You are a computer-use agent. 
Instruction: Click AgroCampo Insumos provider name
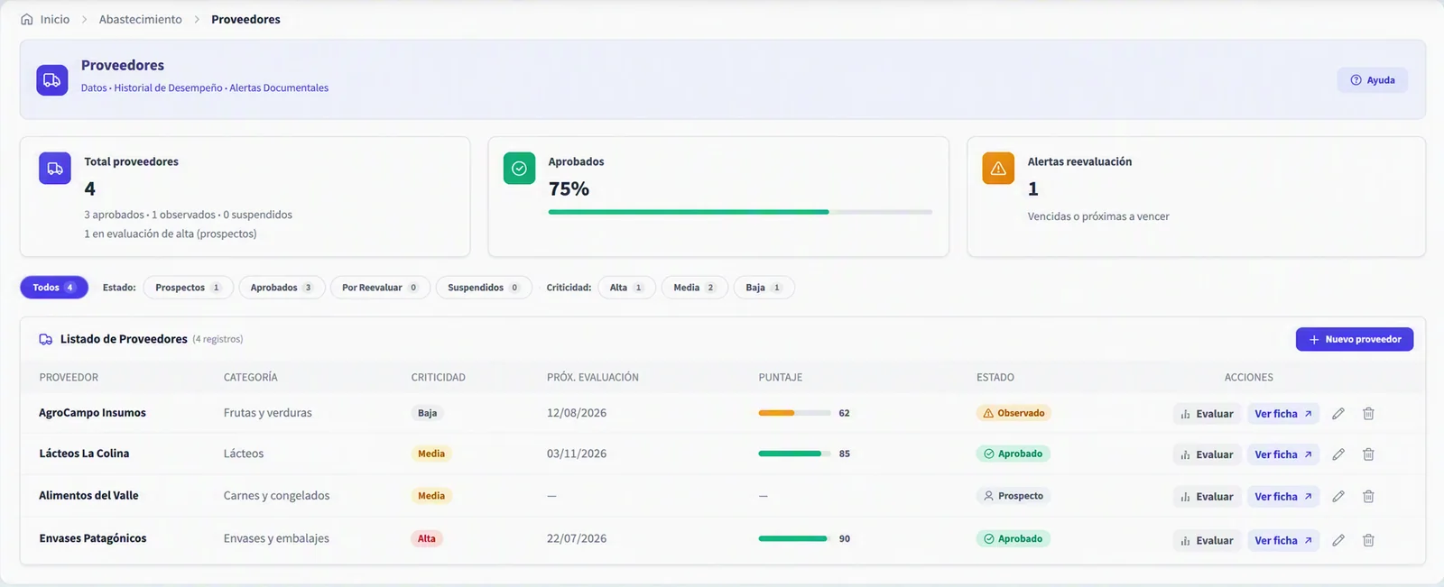tap(92, 413)
